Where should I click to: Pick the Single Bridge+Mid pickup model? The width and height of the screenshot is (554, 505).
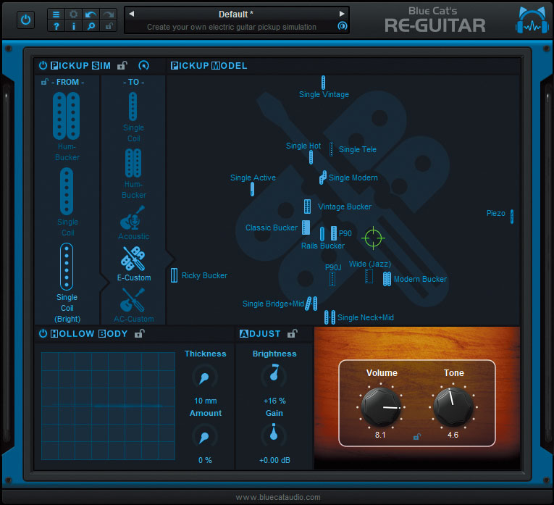point(311,304)
